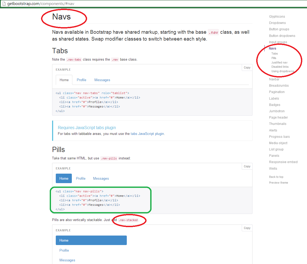The image size is (307, 264).
Task: Select the Profile tab in the Tabs example
Action: [81, 80]
